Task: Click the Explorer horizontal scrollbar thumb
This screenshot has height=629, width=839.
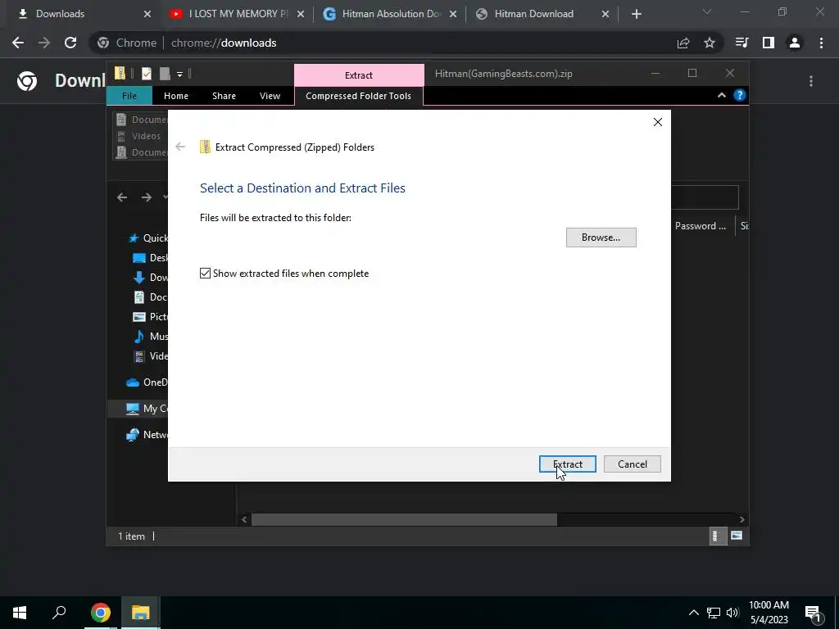Action: (404, 519)
